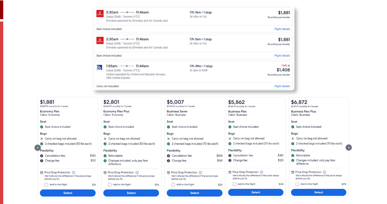Tick the $170 Add to this flight box

click(297, 184)
